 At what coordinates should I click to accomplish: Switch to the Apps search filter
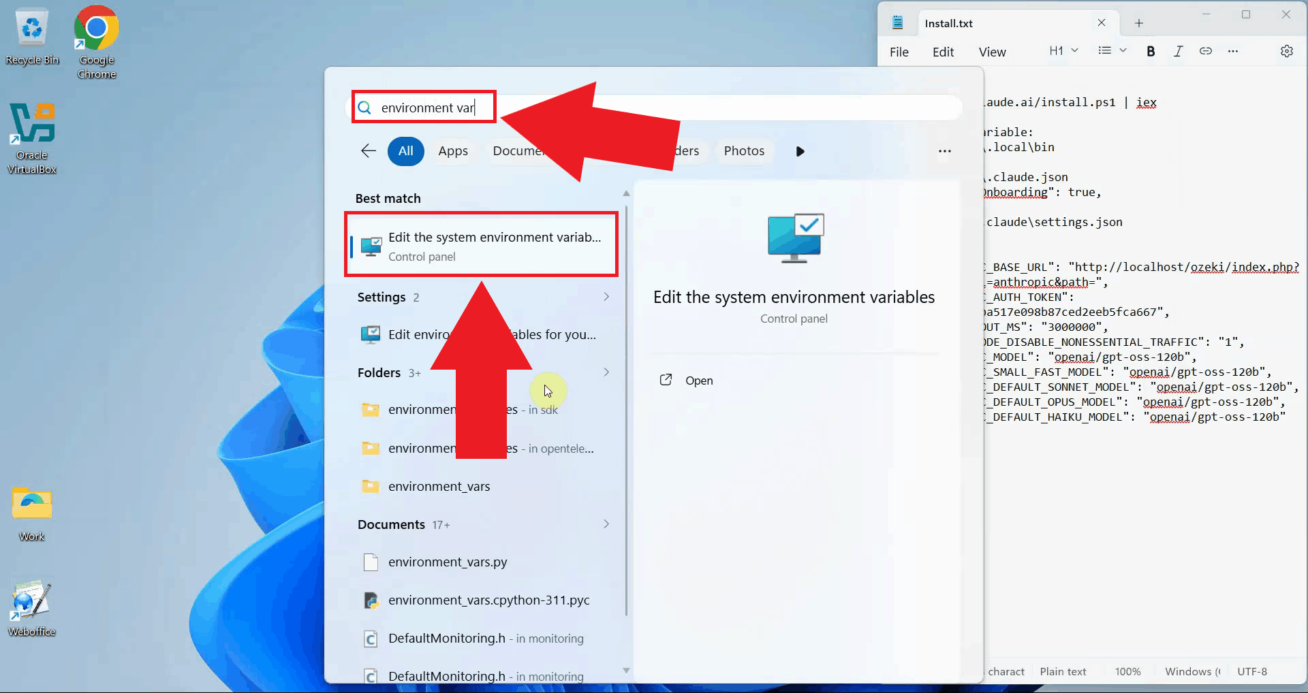452,151
